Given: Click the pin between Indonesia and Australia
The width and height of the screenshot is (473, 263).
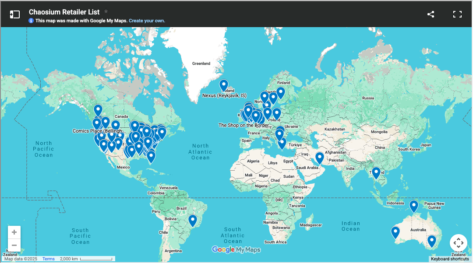Looking at the screenshot, I should click(414, 206).
